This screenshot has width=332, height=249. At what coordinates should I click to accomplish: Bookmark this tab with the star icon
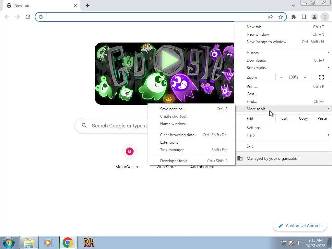point(281,17)
